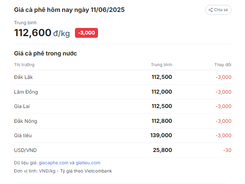Click the Giá cà phê hôm nay title

[x=69, y=10]
